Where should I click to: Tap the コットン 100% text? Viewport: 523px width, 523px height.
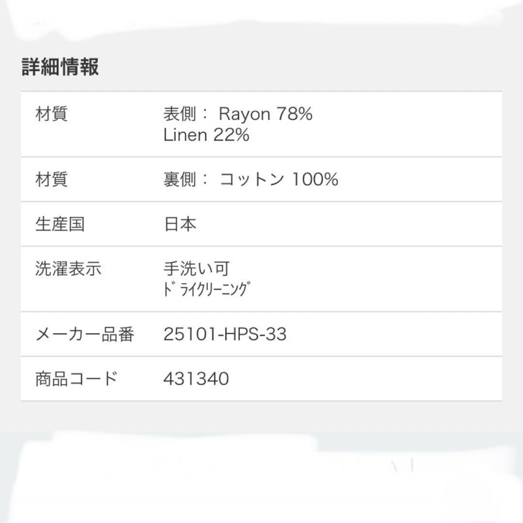point(279,180)
